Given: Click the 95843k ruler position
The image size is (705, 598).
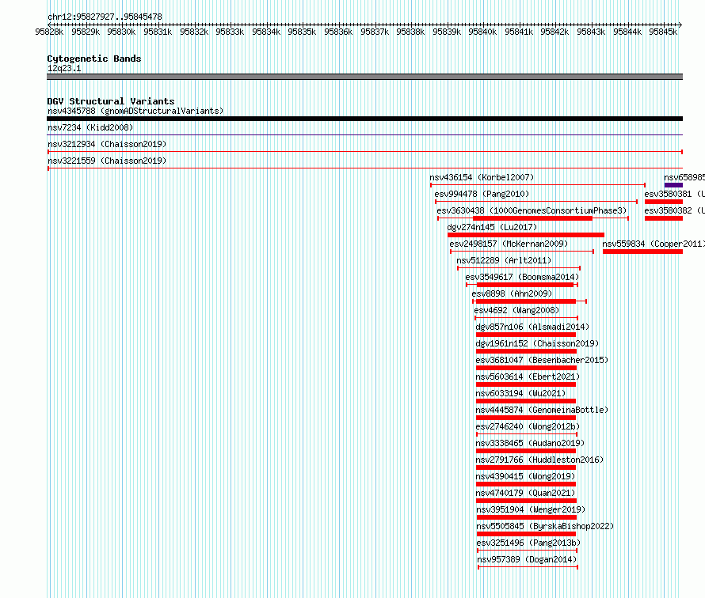Looking at the screenshot, I should coord(591,32).
